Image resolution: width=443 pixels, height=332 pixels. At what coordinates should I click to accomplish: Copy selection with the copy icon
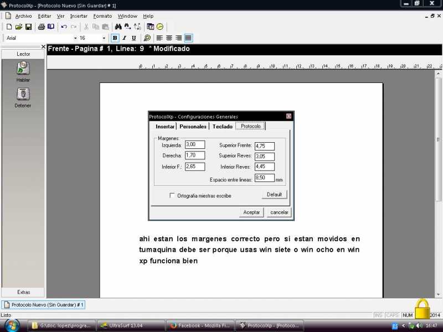click(x=96, y=27)
